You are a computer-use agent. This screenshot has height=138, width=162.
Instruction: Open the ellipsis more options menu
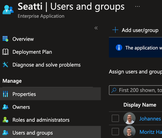pos(137,6)
